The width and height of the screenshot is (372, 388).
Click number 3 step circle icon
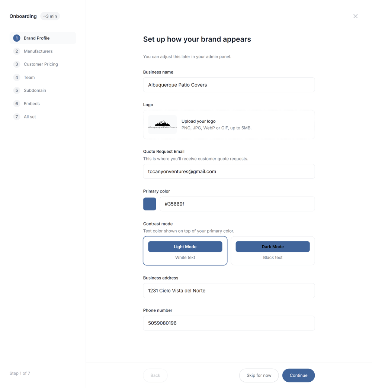17,64
